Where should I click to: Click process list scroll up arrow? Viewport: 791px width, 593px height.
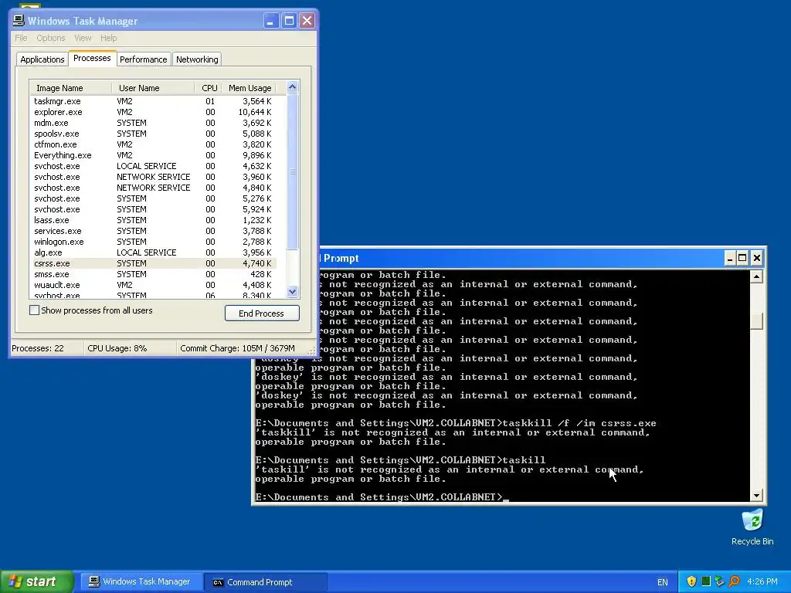coord(292,87)
